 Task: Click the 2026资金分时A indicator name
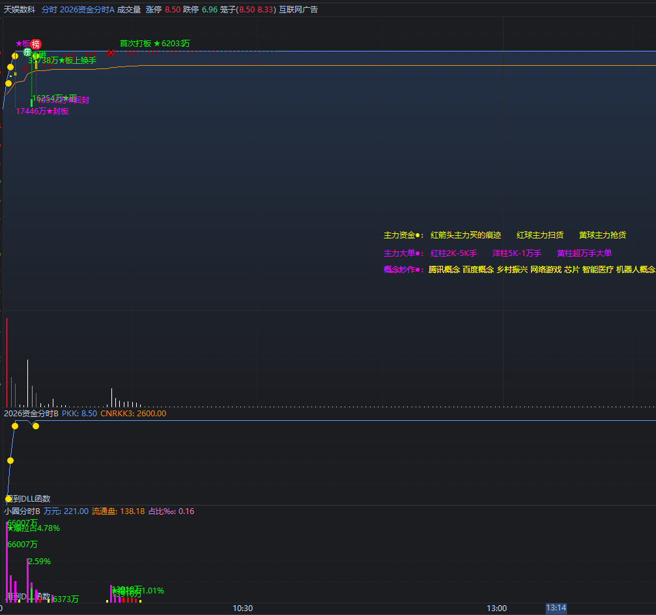click(87, 10)
